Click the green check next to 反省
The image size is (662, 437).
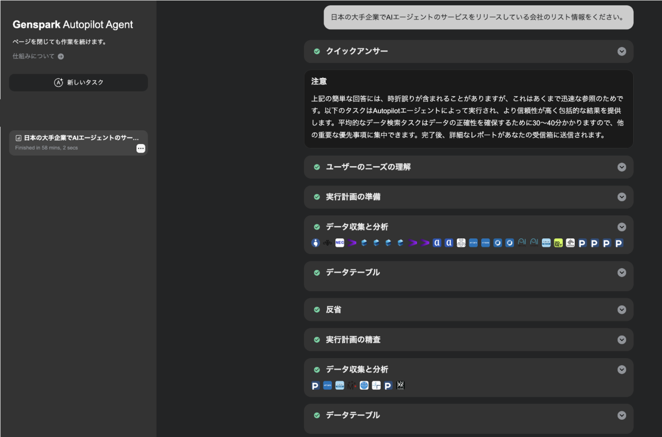click(x=317, y=310)
